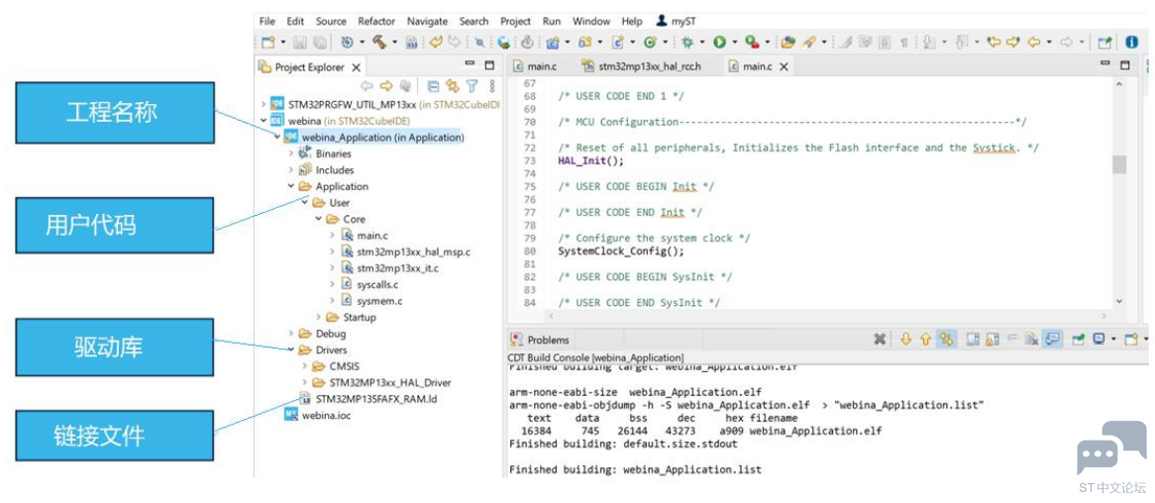Click the console next error down arrow

906,339
